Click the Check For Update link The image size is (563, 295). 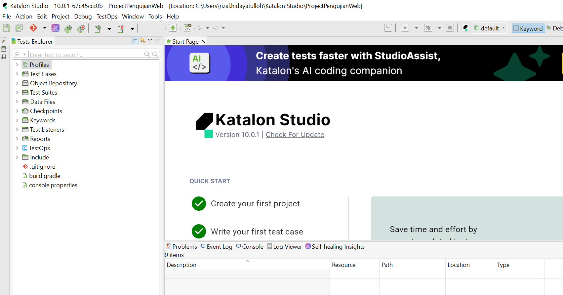295,135
